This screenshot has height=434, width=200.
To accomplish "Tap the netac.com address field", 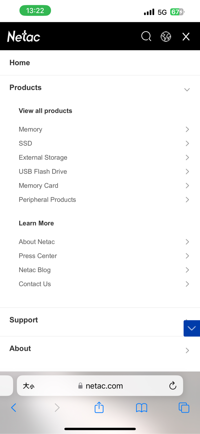I will 104,386.
